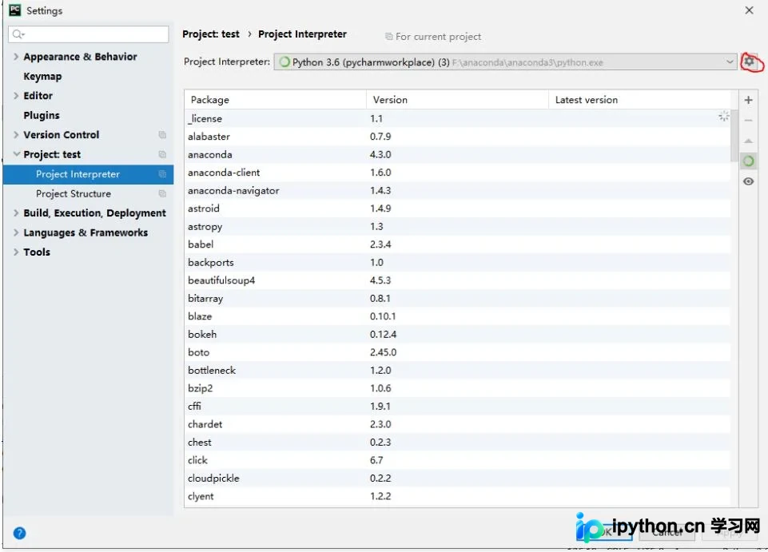Image resolution: width=768 pixels, height=552 pixels.
Task: Select the astroid package row
Action: coord(457,208)
